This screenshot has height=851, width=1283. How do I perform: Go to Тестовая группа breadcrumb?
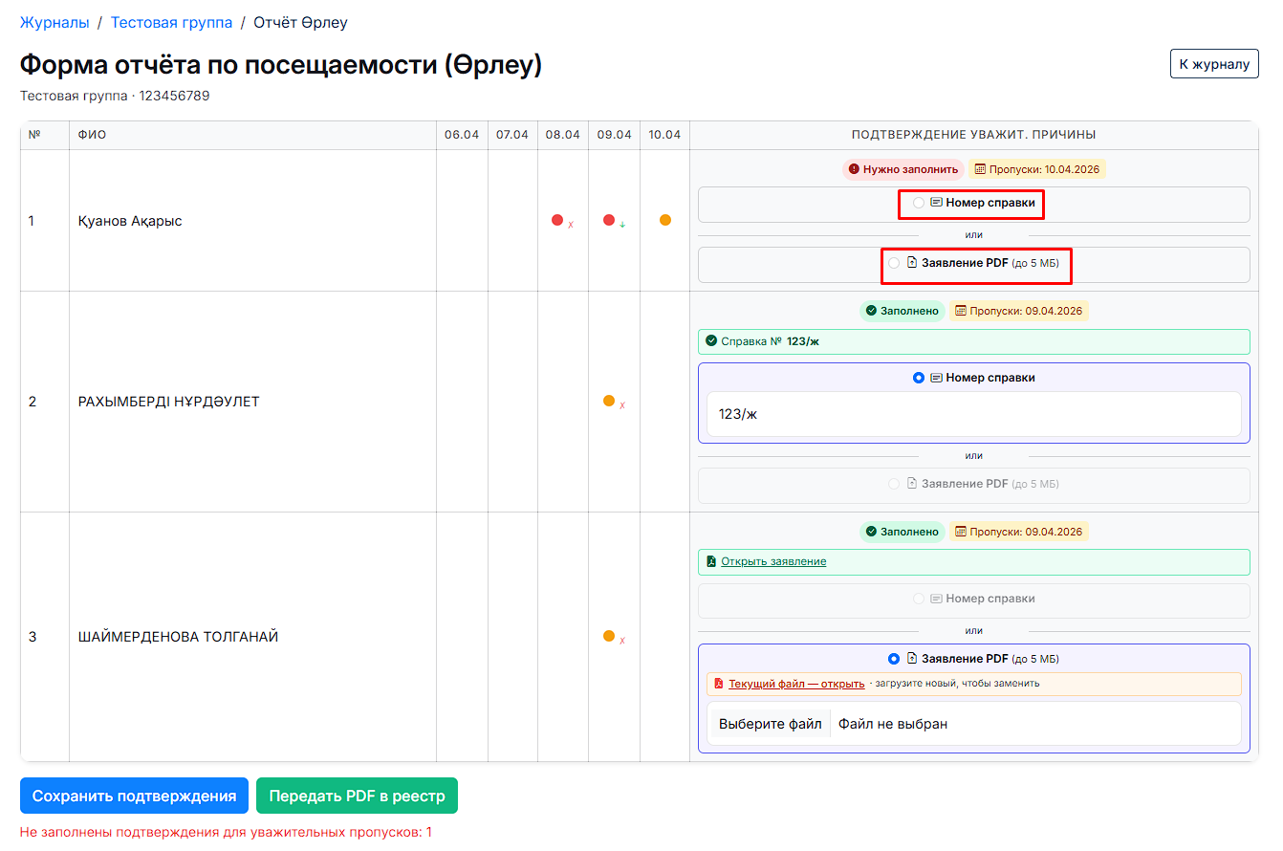pos(171,22)
